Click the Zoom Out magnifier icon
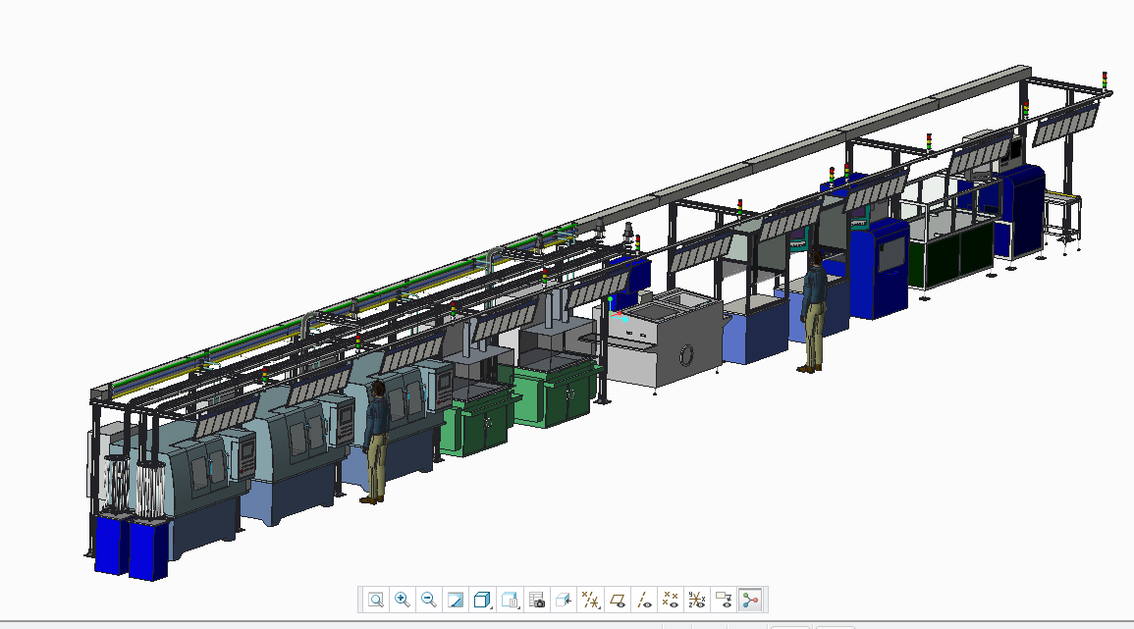This screenshot has height=629, width=1134. tap(428, 600)
